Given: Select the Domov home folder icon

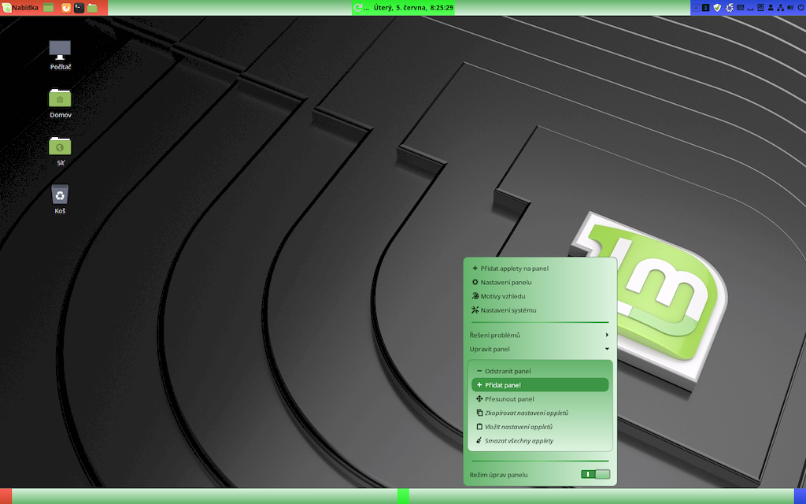Looking at the screenshot, I should coord(60,103).
